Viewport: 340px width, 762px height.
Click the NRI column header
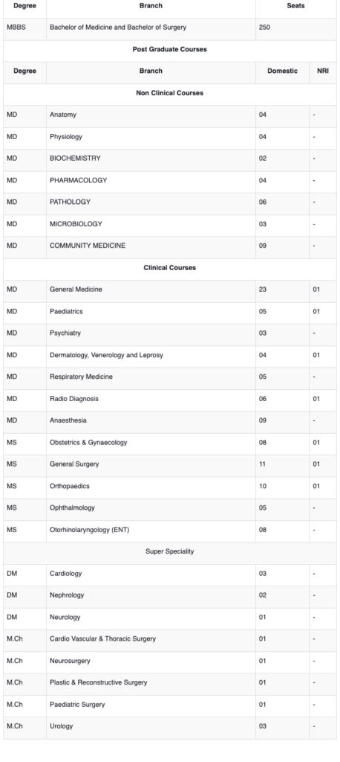322,71
